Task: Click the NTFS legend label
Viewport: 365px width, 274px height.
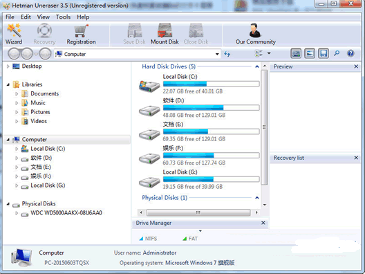Action: pos(151,239)
